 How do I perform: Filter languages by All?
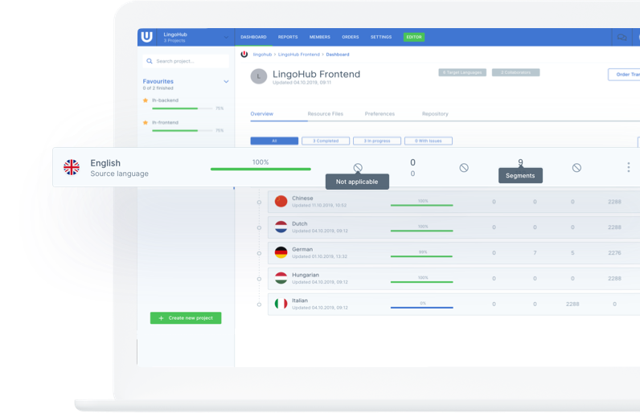point(274,141)
